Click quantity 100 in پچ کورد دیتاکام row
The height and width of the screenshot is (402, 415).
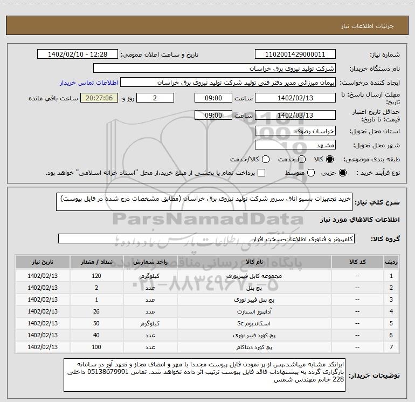96,347
